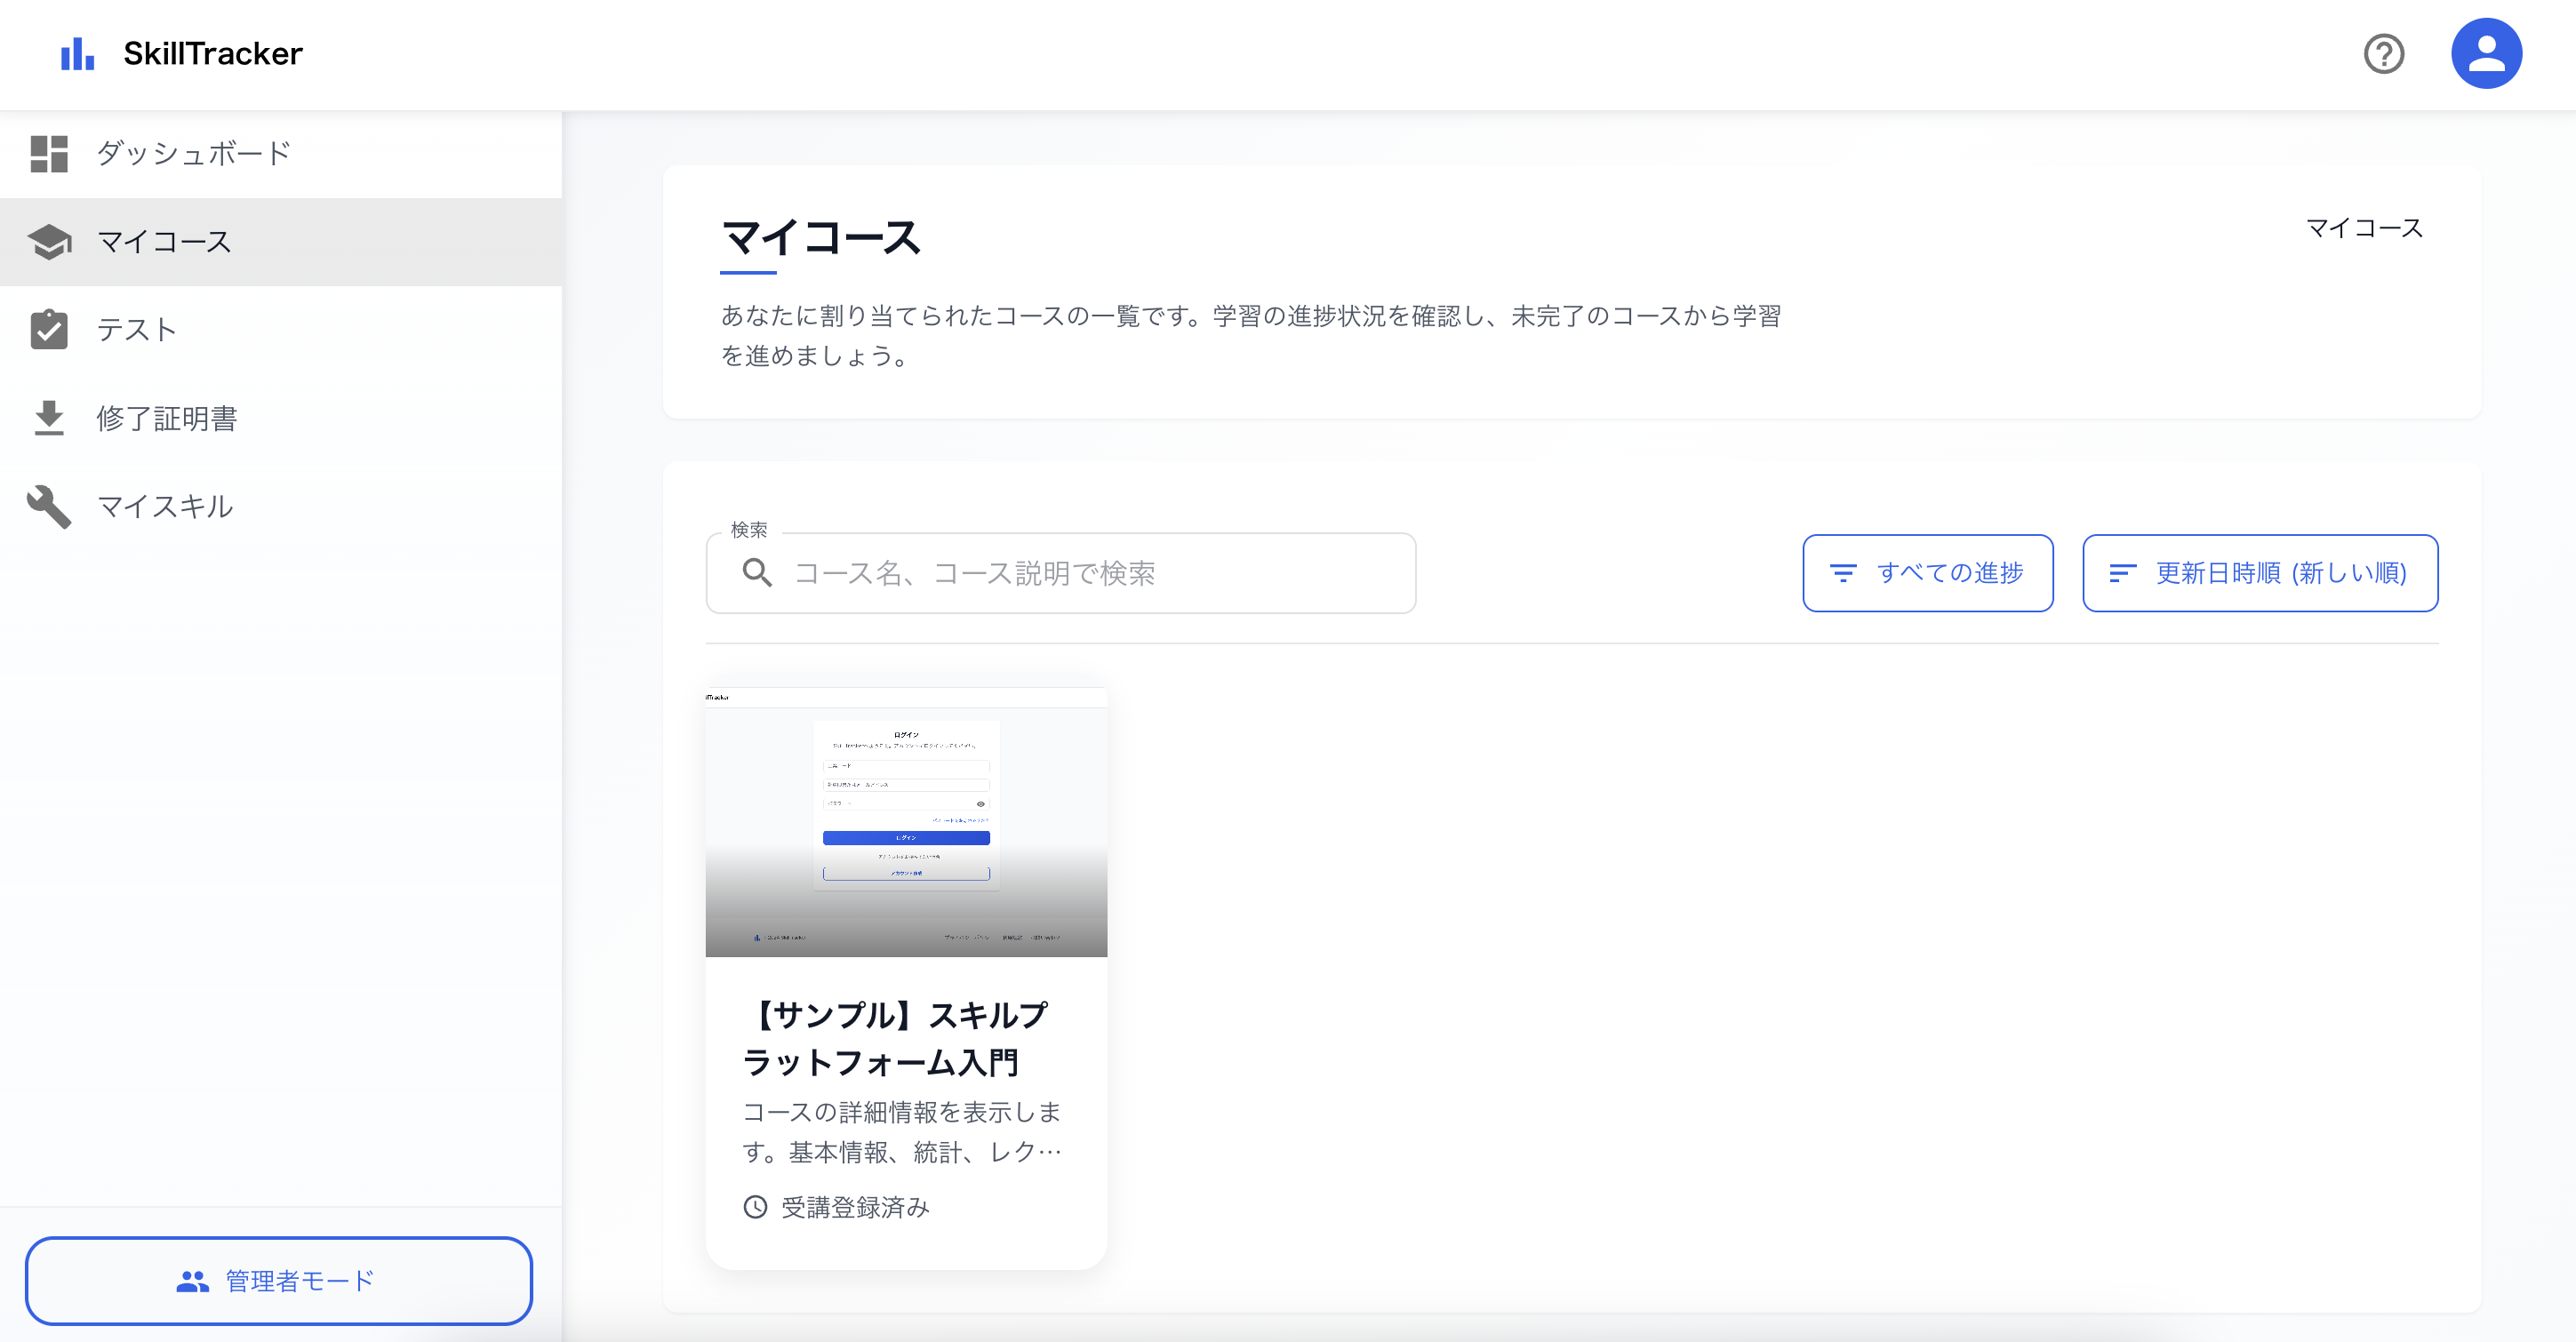
Task: Open the 修了証明書 download icon
Action: pyautogui.click(x=50, y=417)
